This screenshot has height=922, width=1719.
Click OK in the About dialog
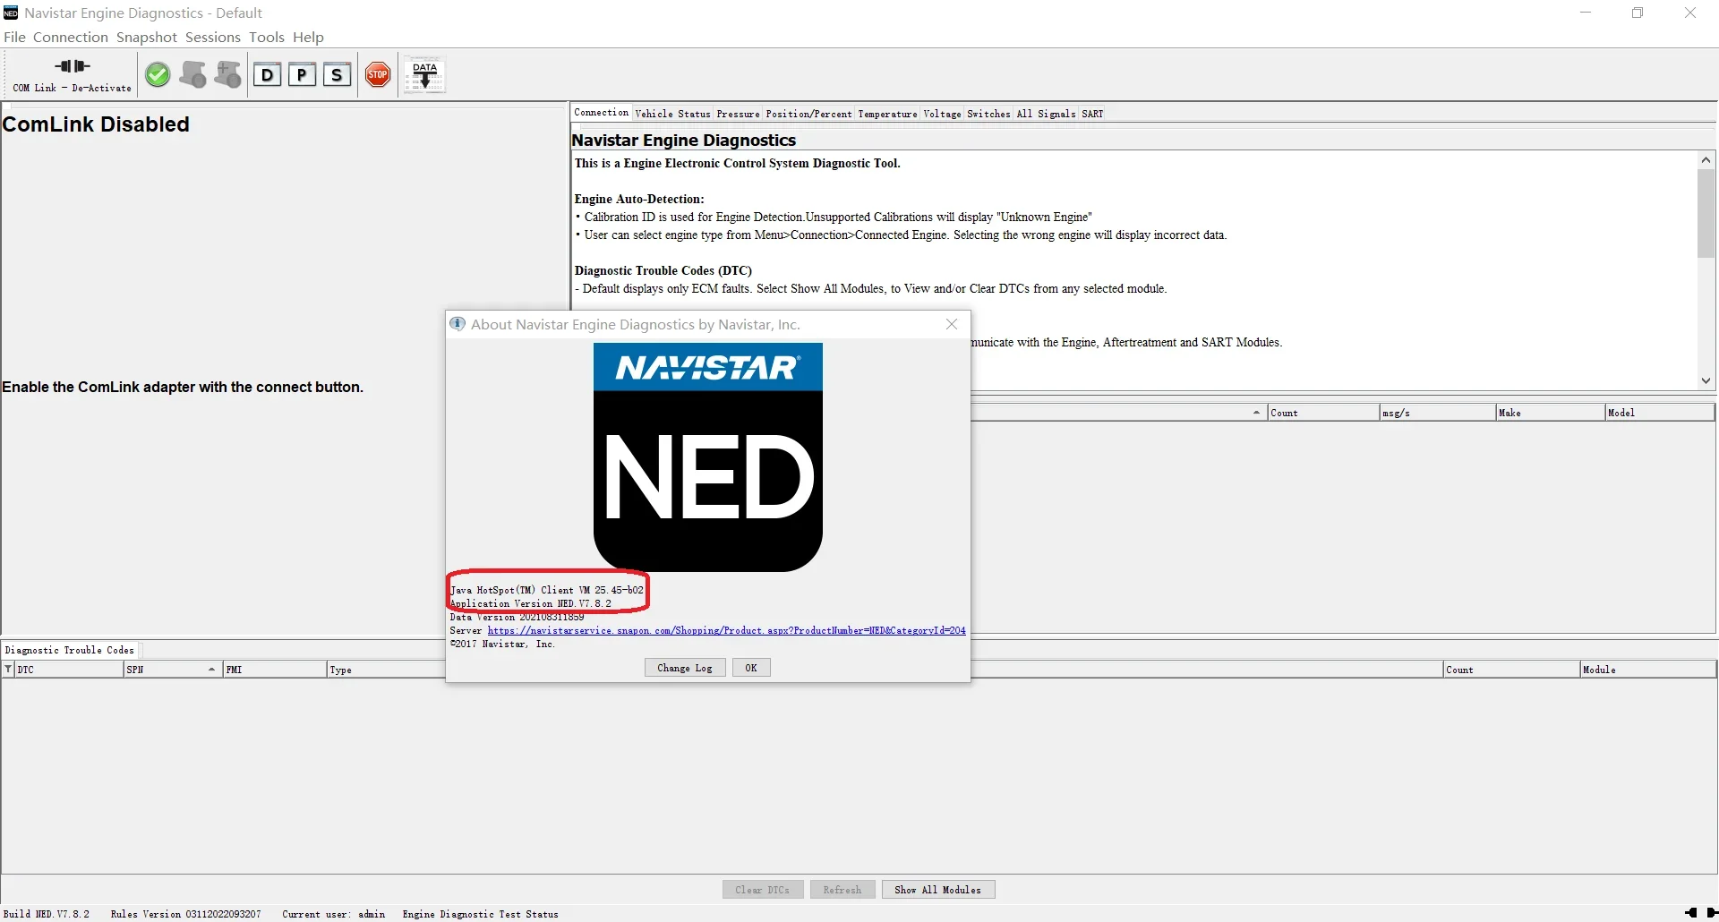tap(751, 668)
